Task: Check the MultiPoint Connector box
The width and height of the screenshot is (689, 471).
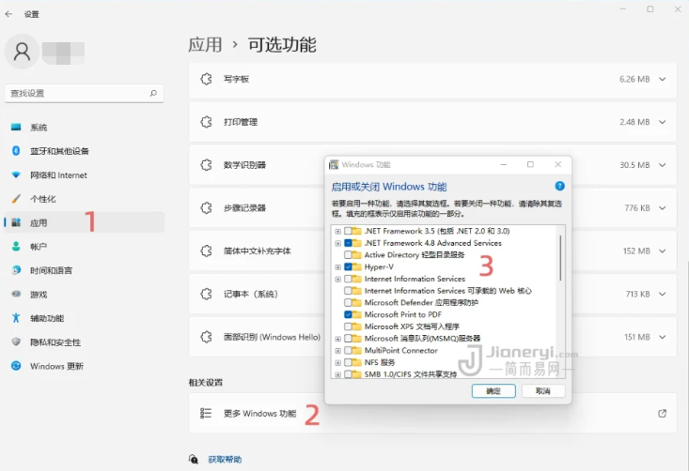Action: [x=348, y=350]
